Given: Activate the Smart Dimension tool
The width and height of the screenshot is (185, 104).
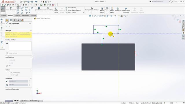Looking at the screenshot, I should [x=11, y=9].
